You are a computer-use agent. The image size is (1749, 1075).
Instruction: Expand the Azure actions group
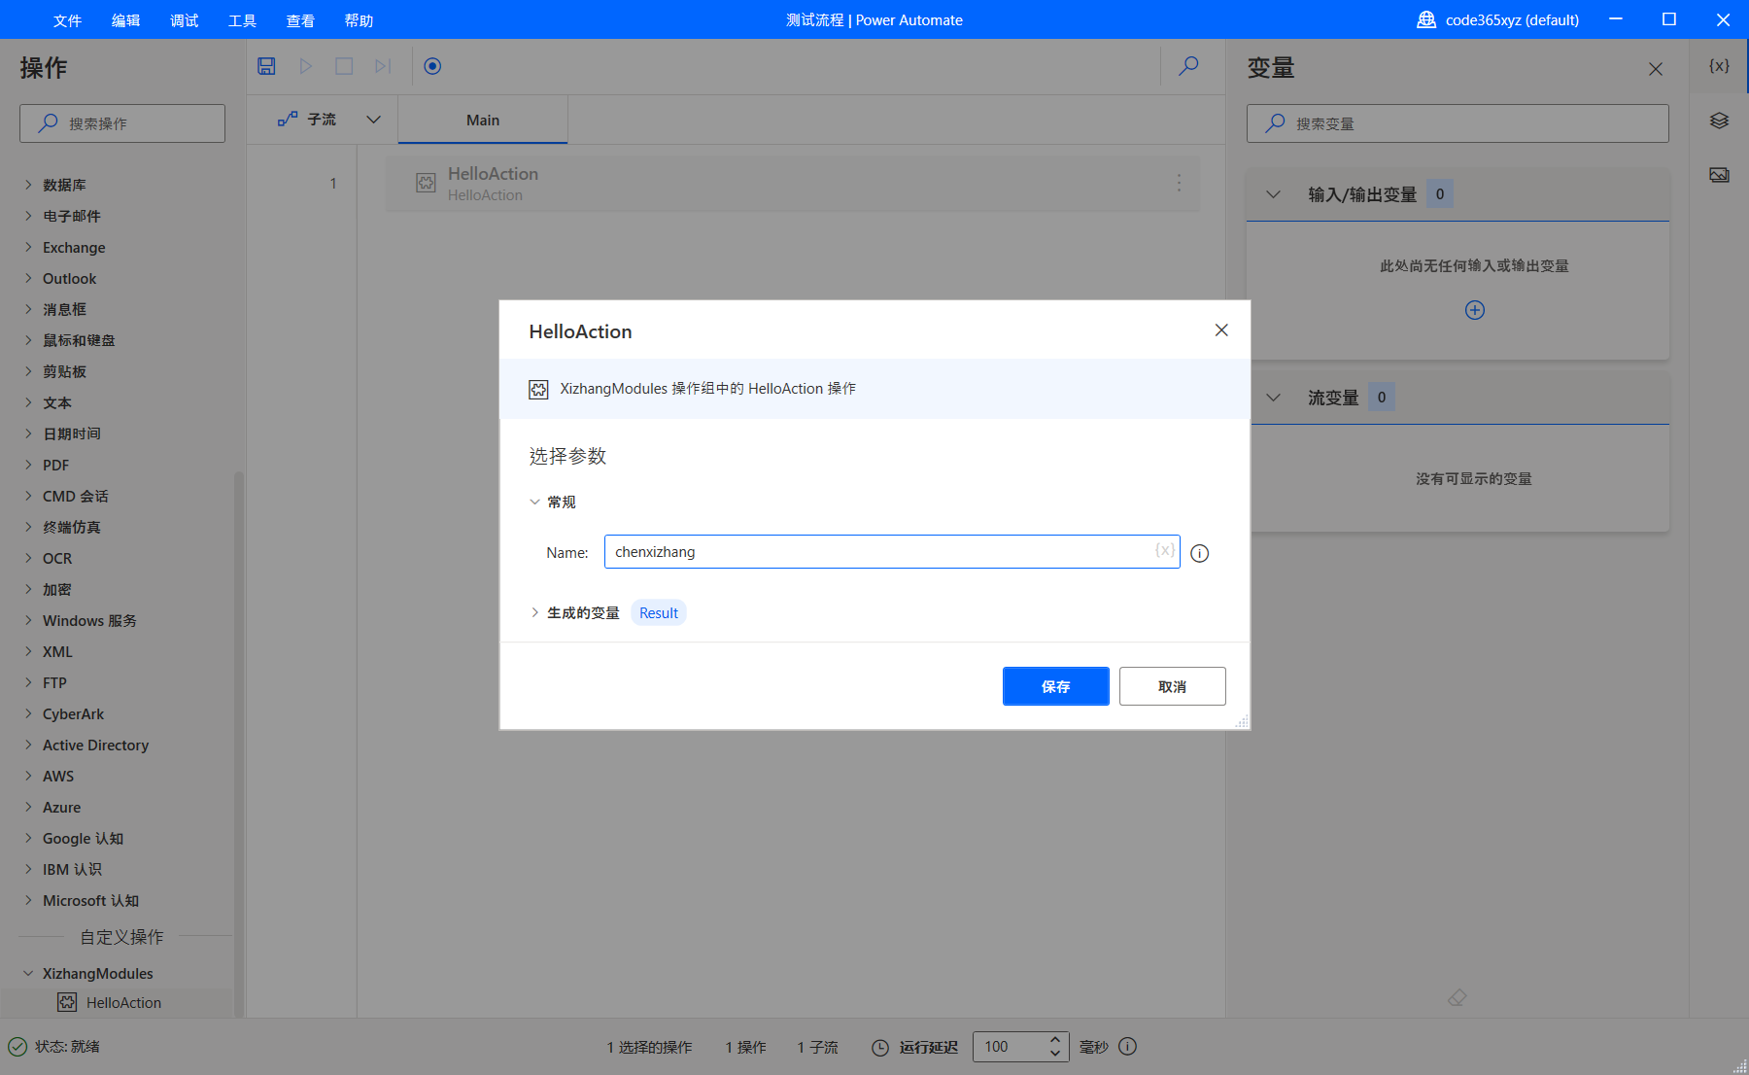click(x=28, y=807)
